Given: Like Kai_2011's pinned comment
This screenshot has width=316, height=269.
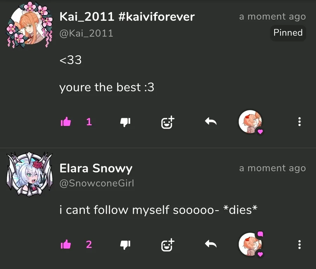Looking at the screenshot, I should tap(66, 122).
